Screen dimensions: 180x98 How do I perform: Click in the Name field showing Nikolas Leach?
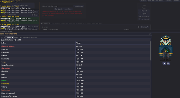click(x=60, y=6)
